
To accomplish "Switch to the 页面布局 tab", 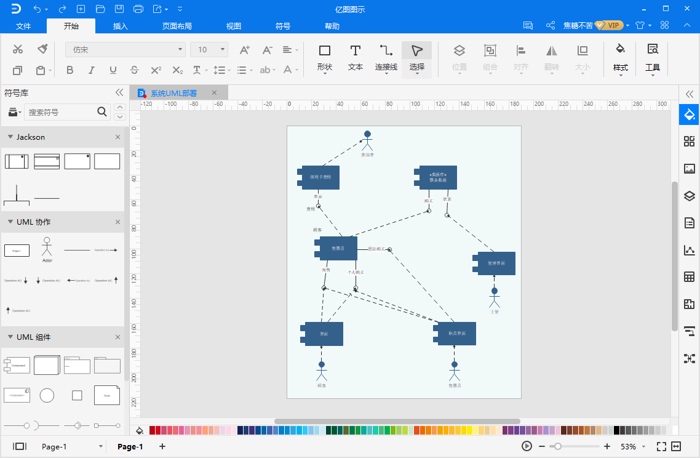I will tap(177, 26).
